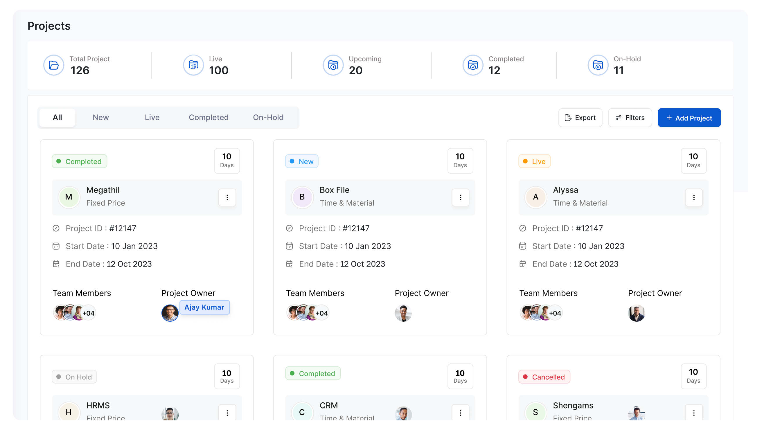Screen dimensions: 762x432
Task: Click the Megathil project name
Action: tap(103, 190)
